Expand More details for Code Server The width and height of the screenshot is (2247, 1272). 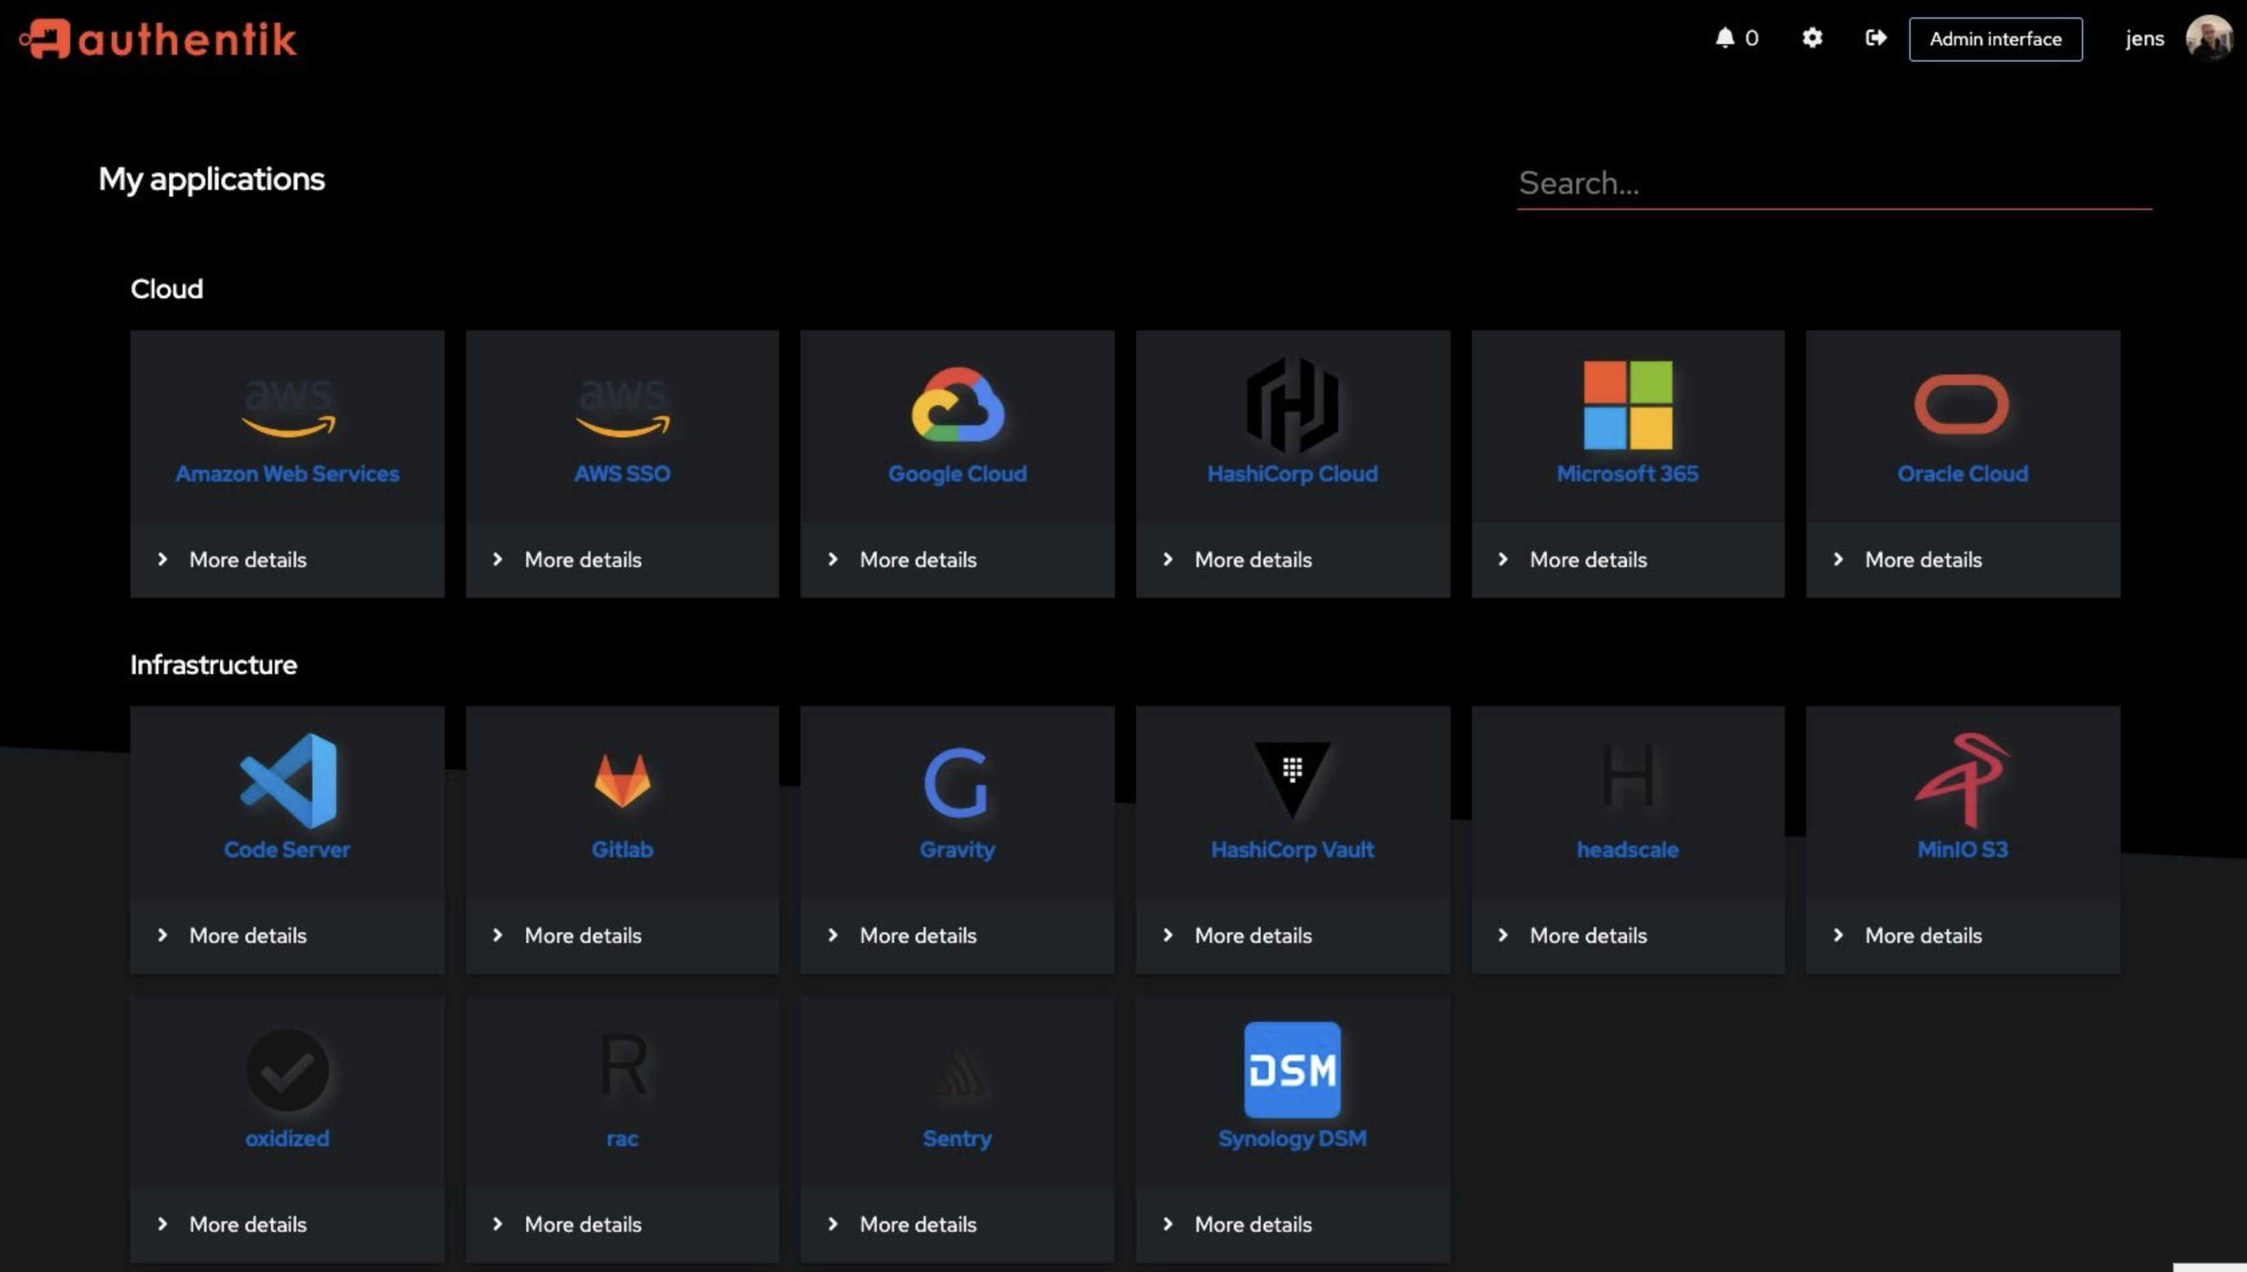[288, 935]
